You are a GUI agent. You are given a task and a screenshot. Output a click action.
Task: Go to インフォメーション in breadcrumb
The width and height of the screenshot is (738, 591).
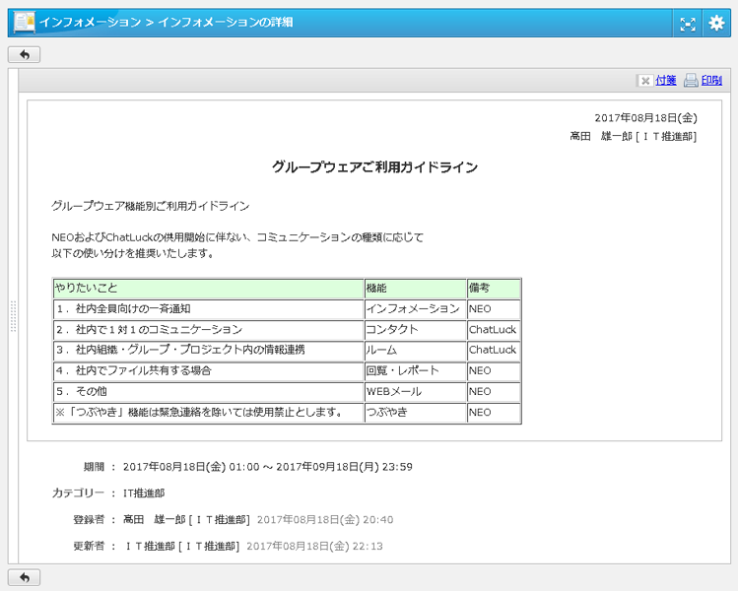90,22
